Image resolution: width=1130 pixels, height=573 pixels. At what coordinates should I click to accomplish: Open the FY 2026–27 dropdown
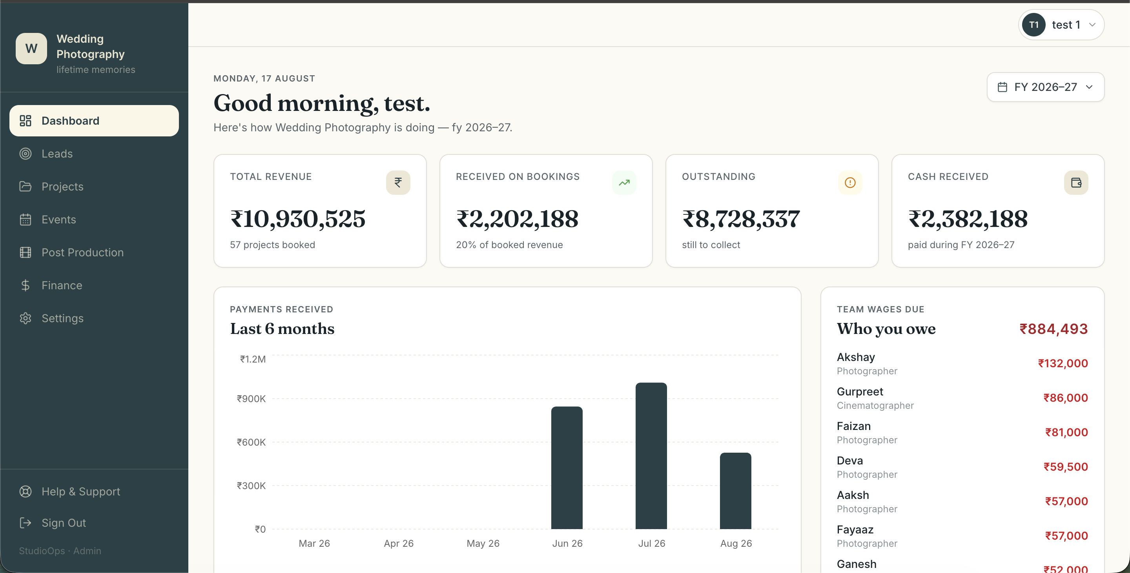click(x=1045, y=87)
